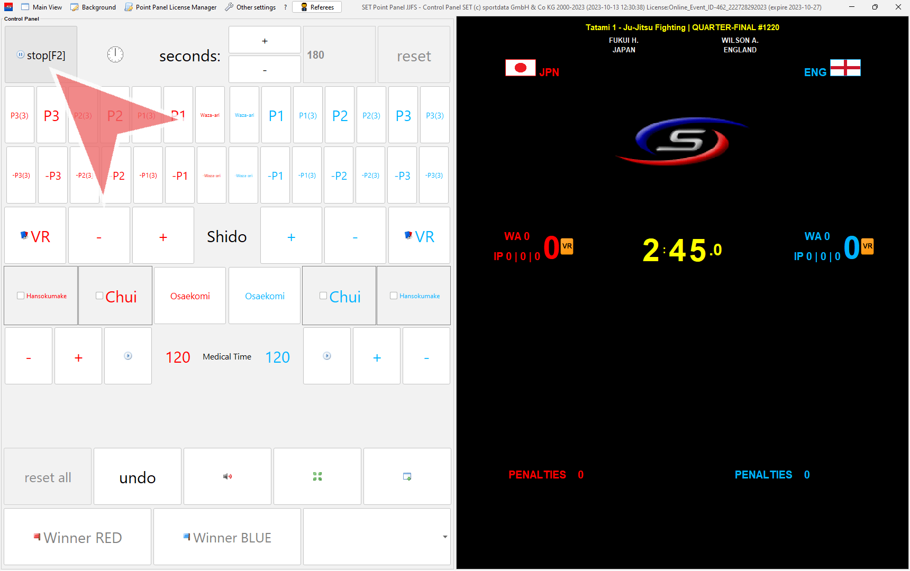Screen dimensions: 910x571
Task: Click the seconds field showing 180
Action: [x=339, y=55]
